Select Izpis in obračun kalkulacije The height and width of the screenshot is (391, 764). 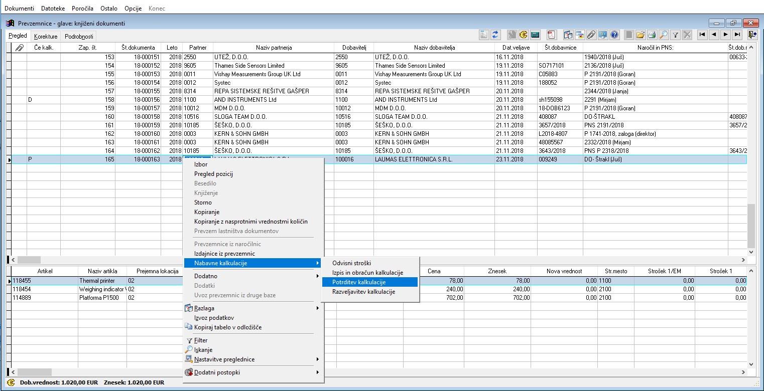click(370, 273)
